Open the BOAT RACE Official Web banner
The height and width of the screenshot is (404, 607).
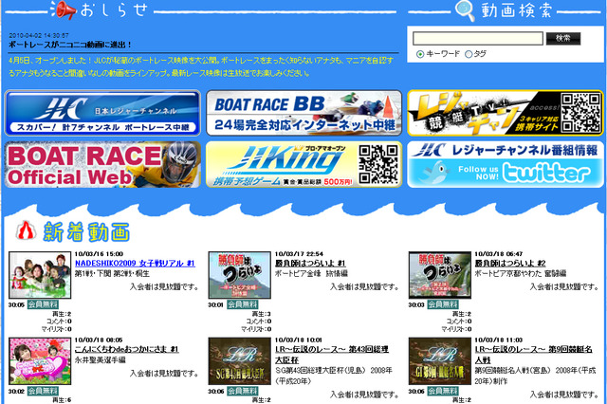coord(102,164)
